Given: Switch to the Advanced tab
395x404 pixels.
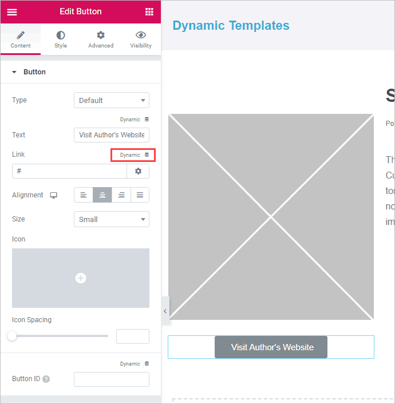Looking at the screenshot, I should pos(101,39).
